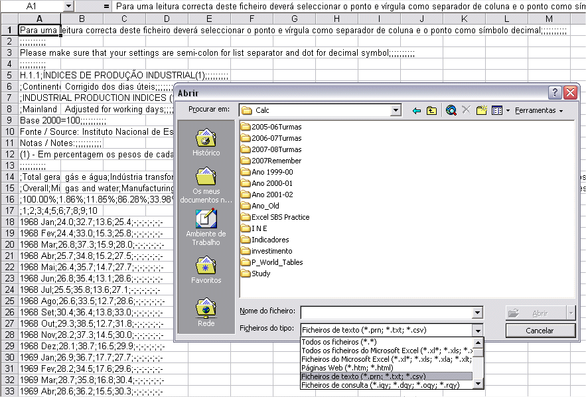Select column B header in Excel

82,19
